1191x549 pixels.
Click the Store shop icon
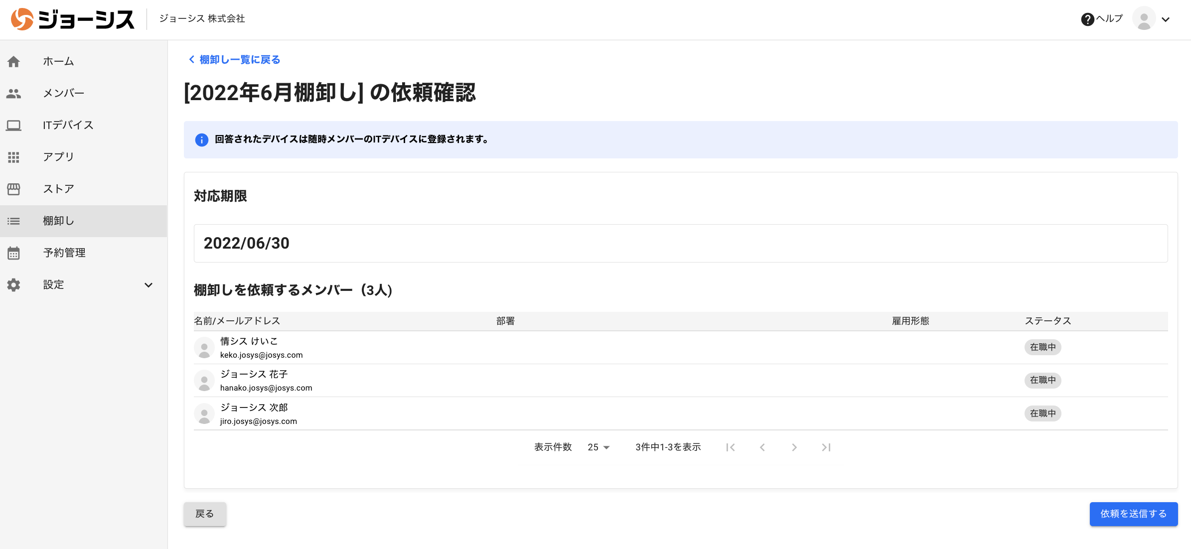[x=14, y=189]
